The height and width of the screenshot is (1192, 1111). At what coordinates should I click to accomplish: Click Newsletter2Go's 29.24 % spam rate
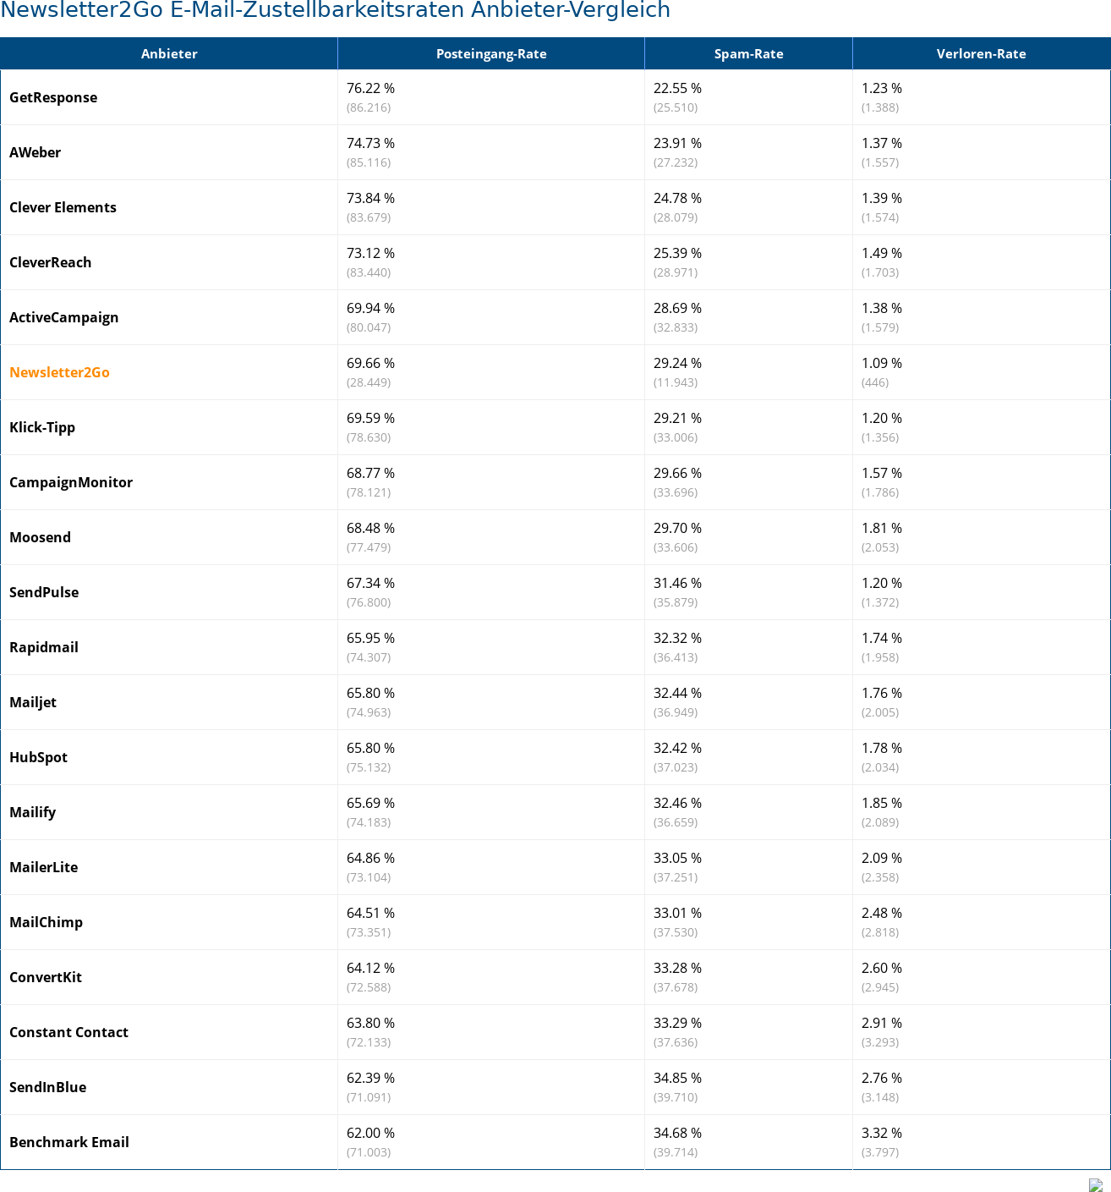[677, 363]
